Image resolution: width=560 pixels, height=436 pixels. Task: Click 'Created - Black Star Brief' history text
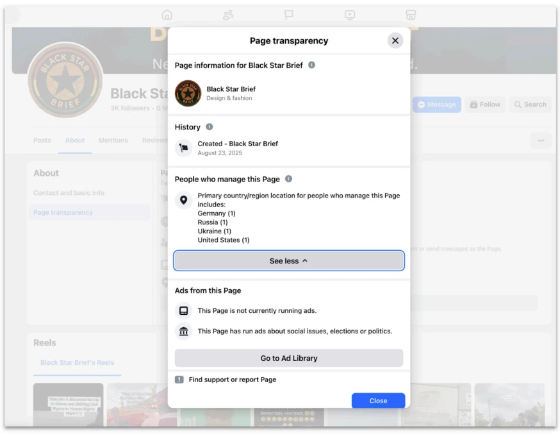click(x=238, y=144)
